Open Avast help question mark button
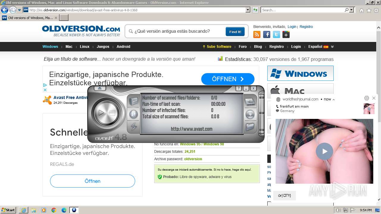The width and height of the screenshot is (381, 214). pyautogui.click(x=238, y=89)
